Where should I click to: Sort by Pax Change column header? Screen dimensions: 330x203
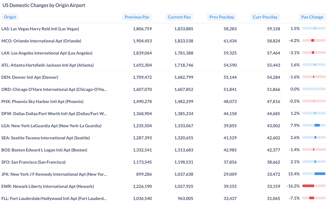312,17
